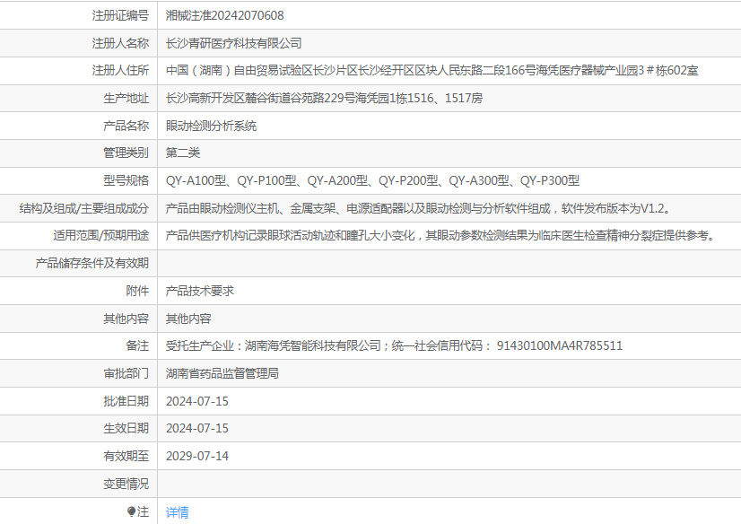Select the 批准日期 value 2024-07-15
The image size is (741, 524).
pos(197,401)
